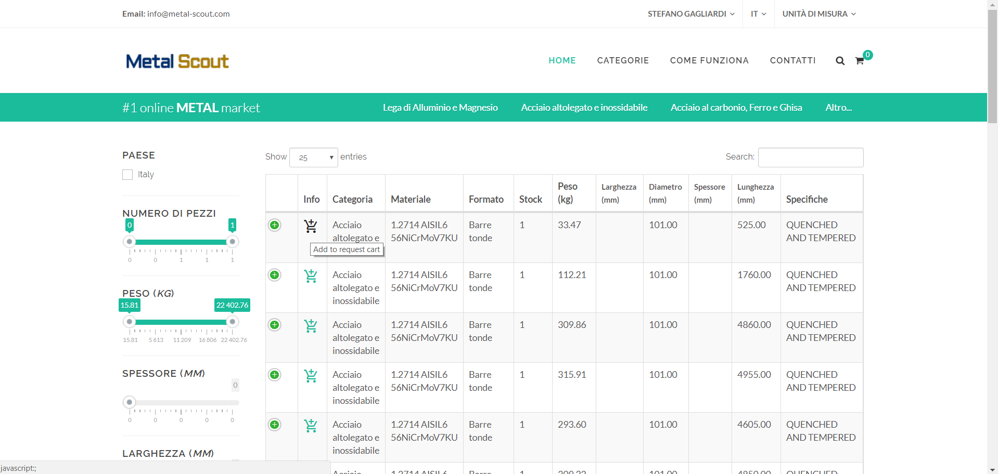The height and width of the screenshot is (474, 998).
Task: Open Acciaio al carbonio, Ferro e Ghisa link
Action: [x=736, y=108]
